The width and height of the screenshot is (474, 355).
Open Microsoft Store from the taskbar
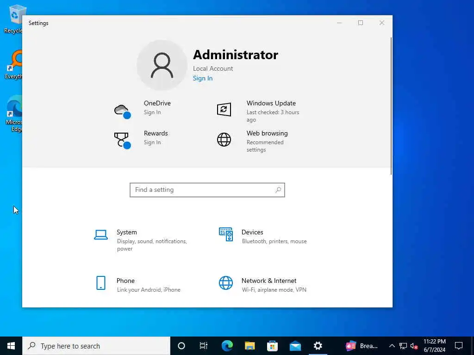(x=272, y=346)
